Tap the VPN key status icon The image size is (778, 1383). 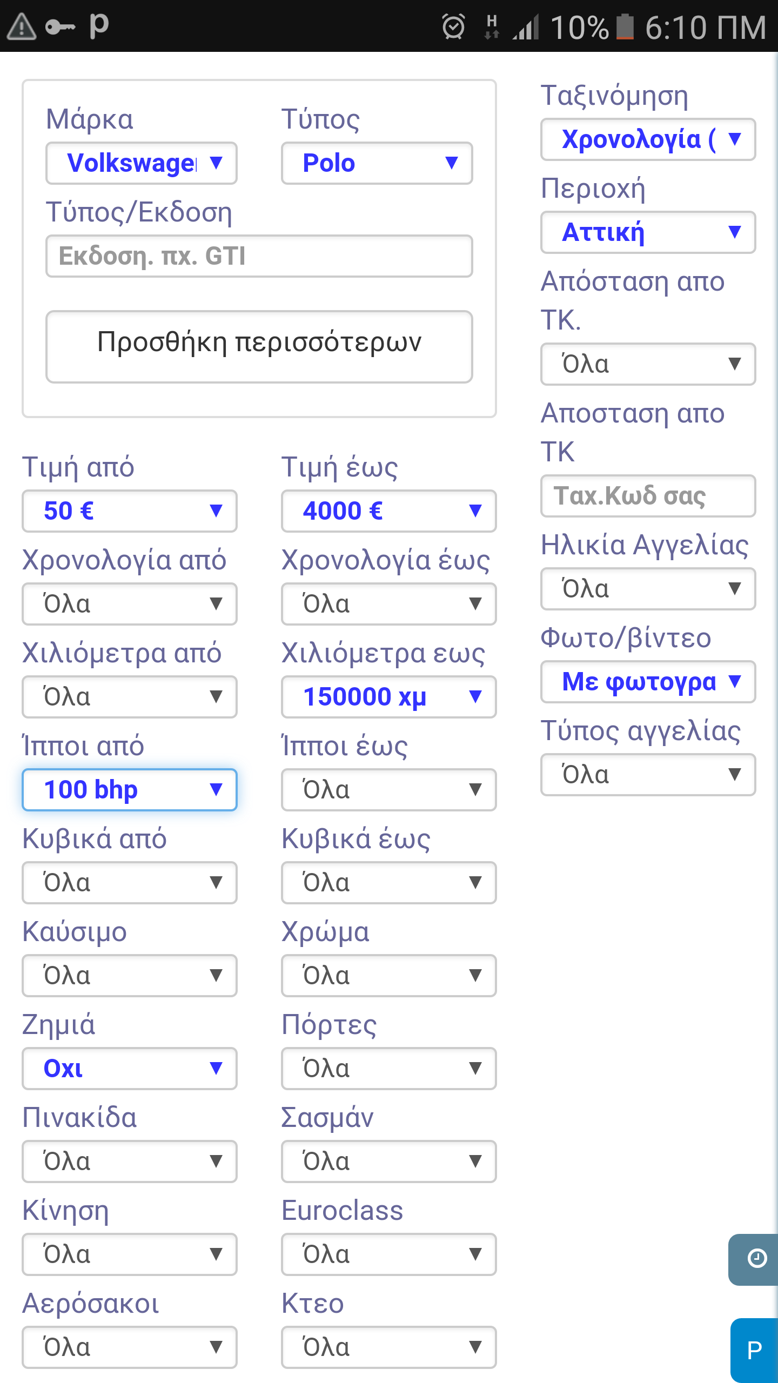pyautogui.click(x=60, y=26)
